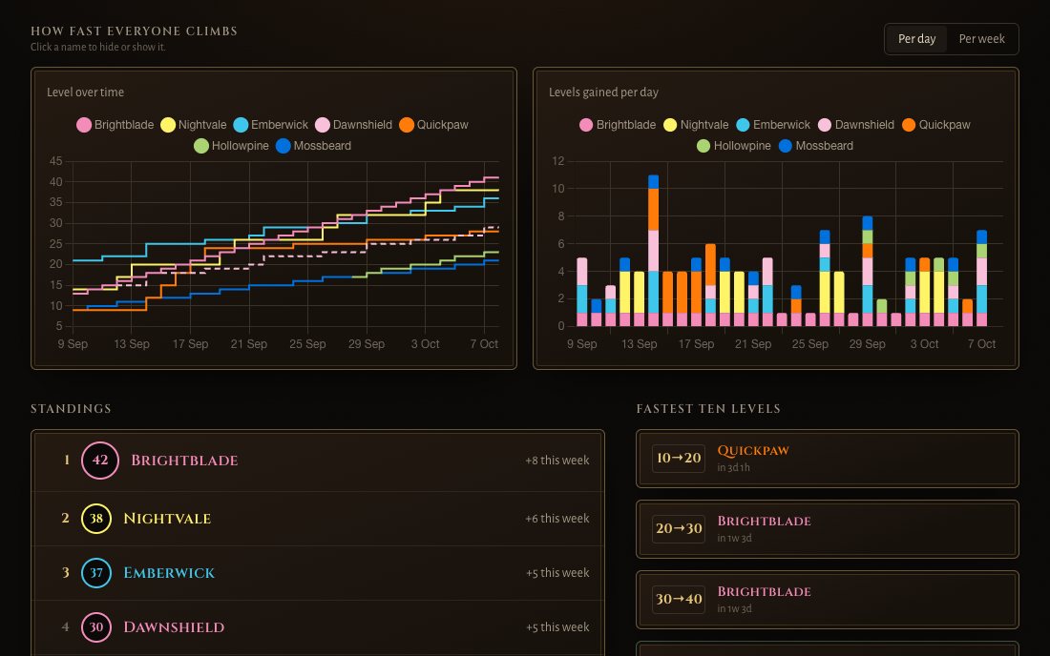
Task: Click Quickpaw in fastest ten levels
Action: pyautogui.click(x=753, y=451)
